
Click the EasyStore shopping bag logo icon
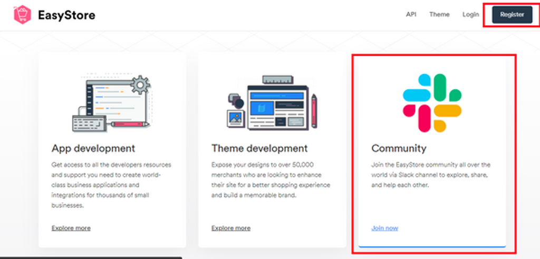pyautogui.click(x=22, y=15)
